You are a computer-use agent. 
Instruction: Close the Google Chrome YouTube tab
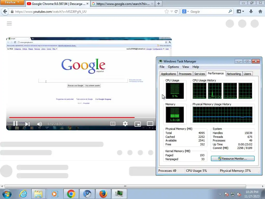tap(87, 4)
